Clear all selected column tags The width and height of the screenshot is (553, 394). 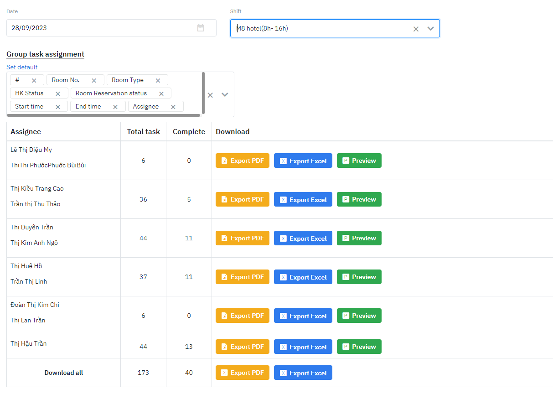pos(210,95)
